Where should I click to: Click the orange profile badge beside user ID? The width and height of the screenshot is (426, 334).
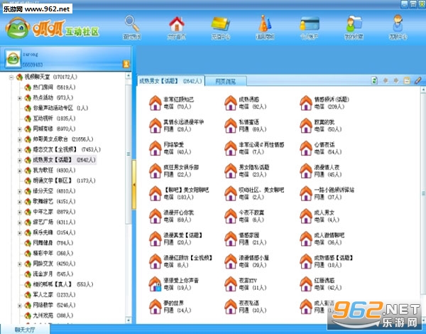pyautogui.click(x=126, y=64)
